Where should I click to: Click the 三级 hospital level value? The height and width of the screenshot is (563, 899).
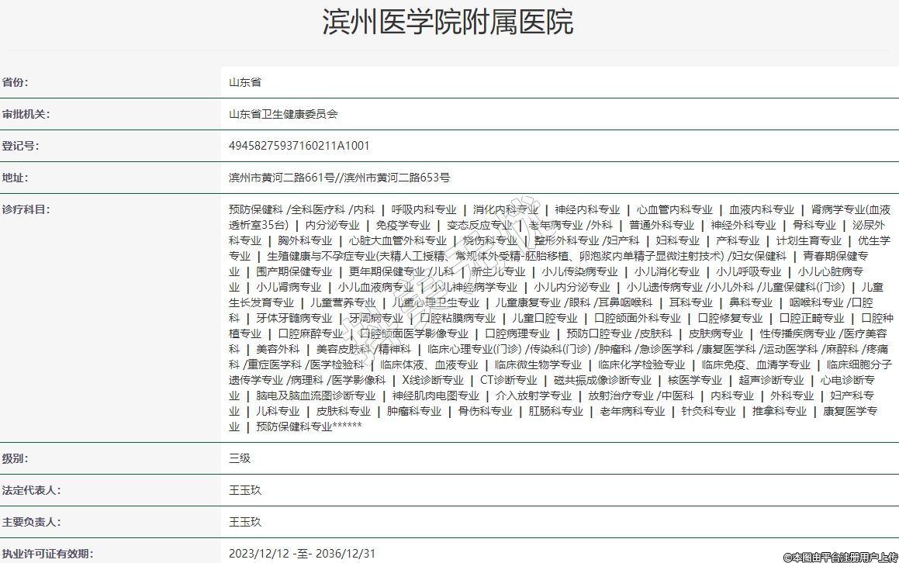point(240,458)
